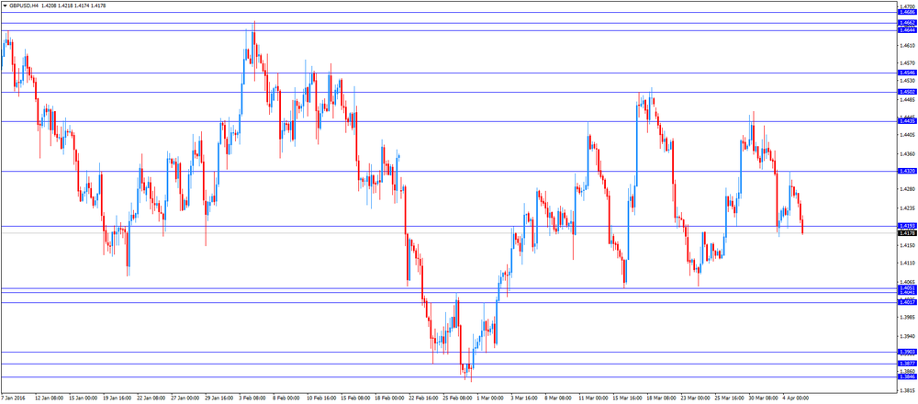Click the 1 Mar 00:00 time axis label
918x404 pixels.
click(490, 398)
